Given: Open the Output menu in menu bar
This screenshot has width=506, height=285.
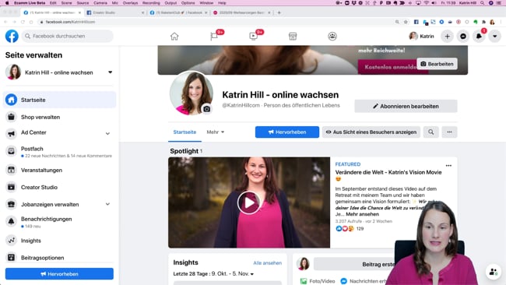Looking at the screenshot, I should tap(170, 3).
